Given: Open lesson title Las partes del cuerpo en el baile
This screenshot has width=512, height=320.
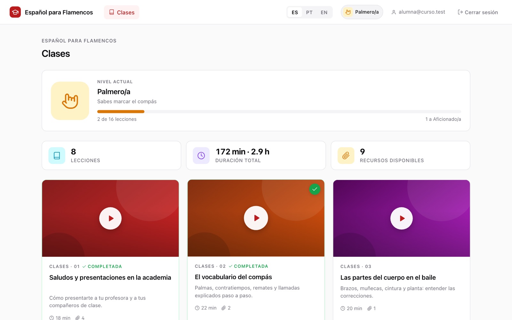Looking at the screenshot, I should point(388,277).
